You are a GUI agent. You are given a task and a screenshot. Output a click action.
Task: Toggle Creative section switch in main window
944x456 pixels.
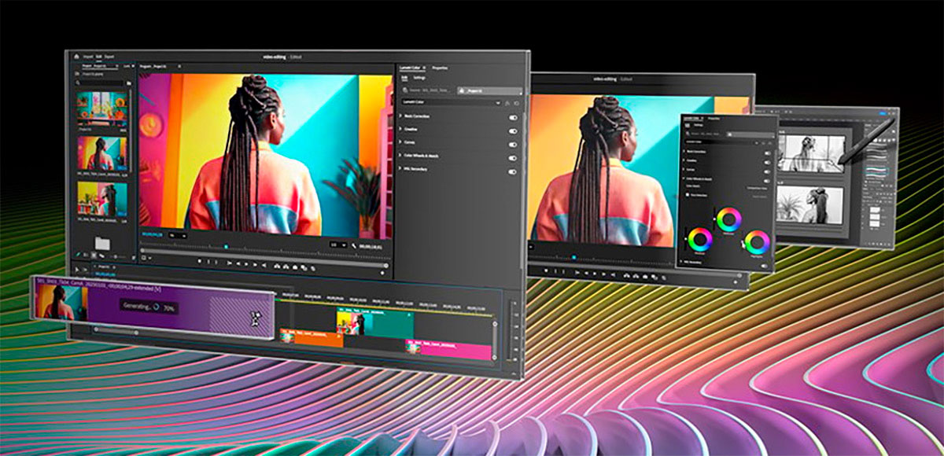click(513, 131)
